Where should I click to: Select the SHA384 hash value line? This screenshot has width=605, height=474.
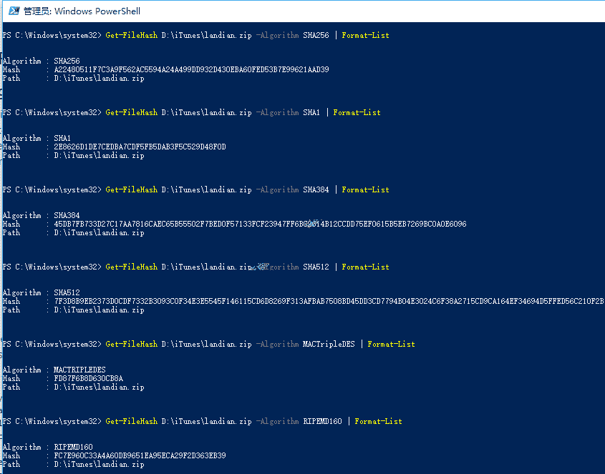(x=260, y=224)
